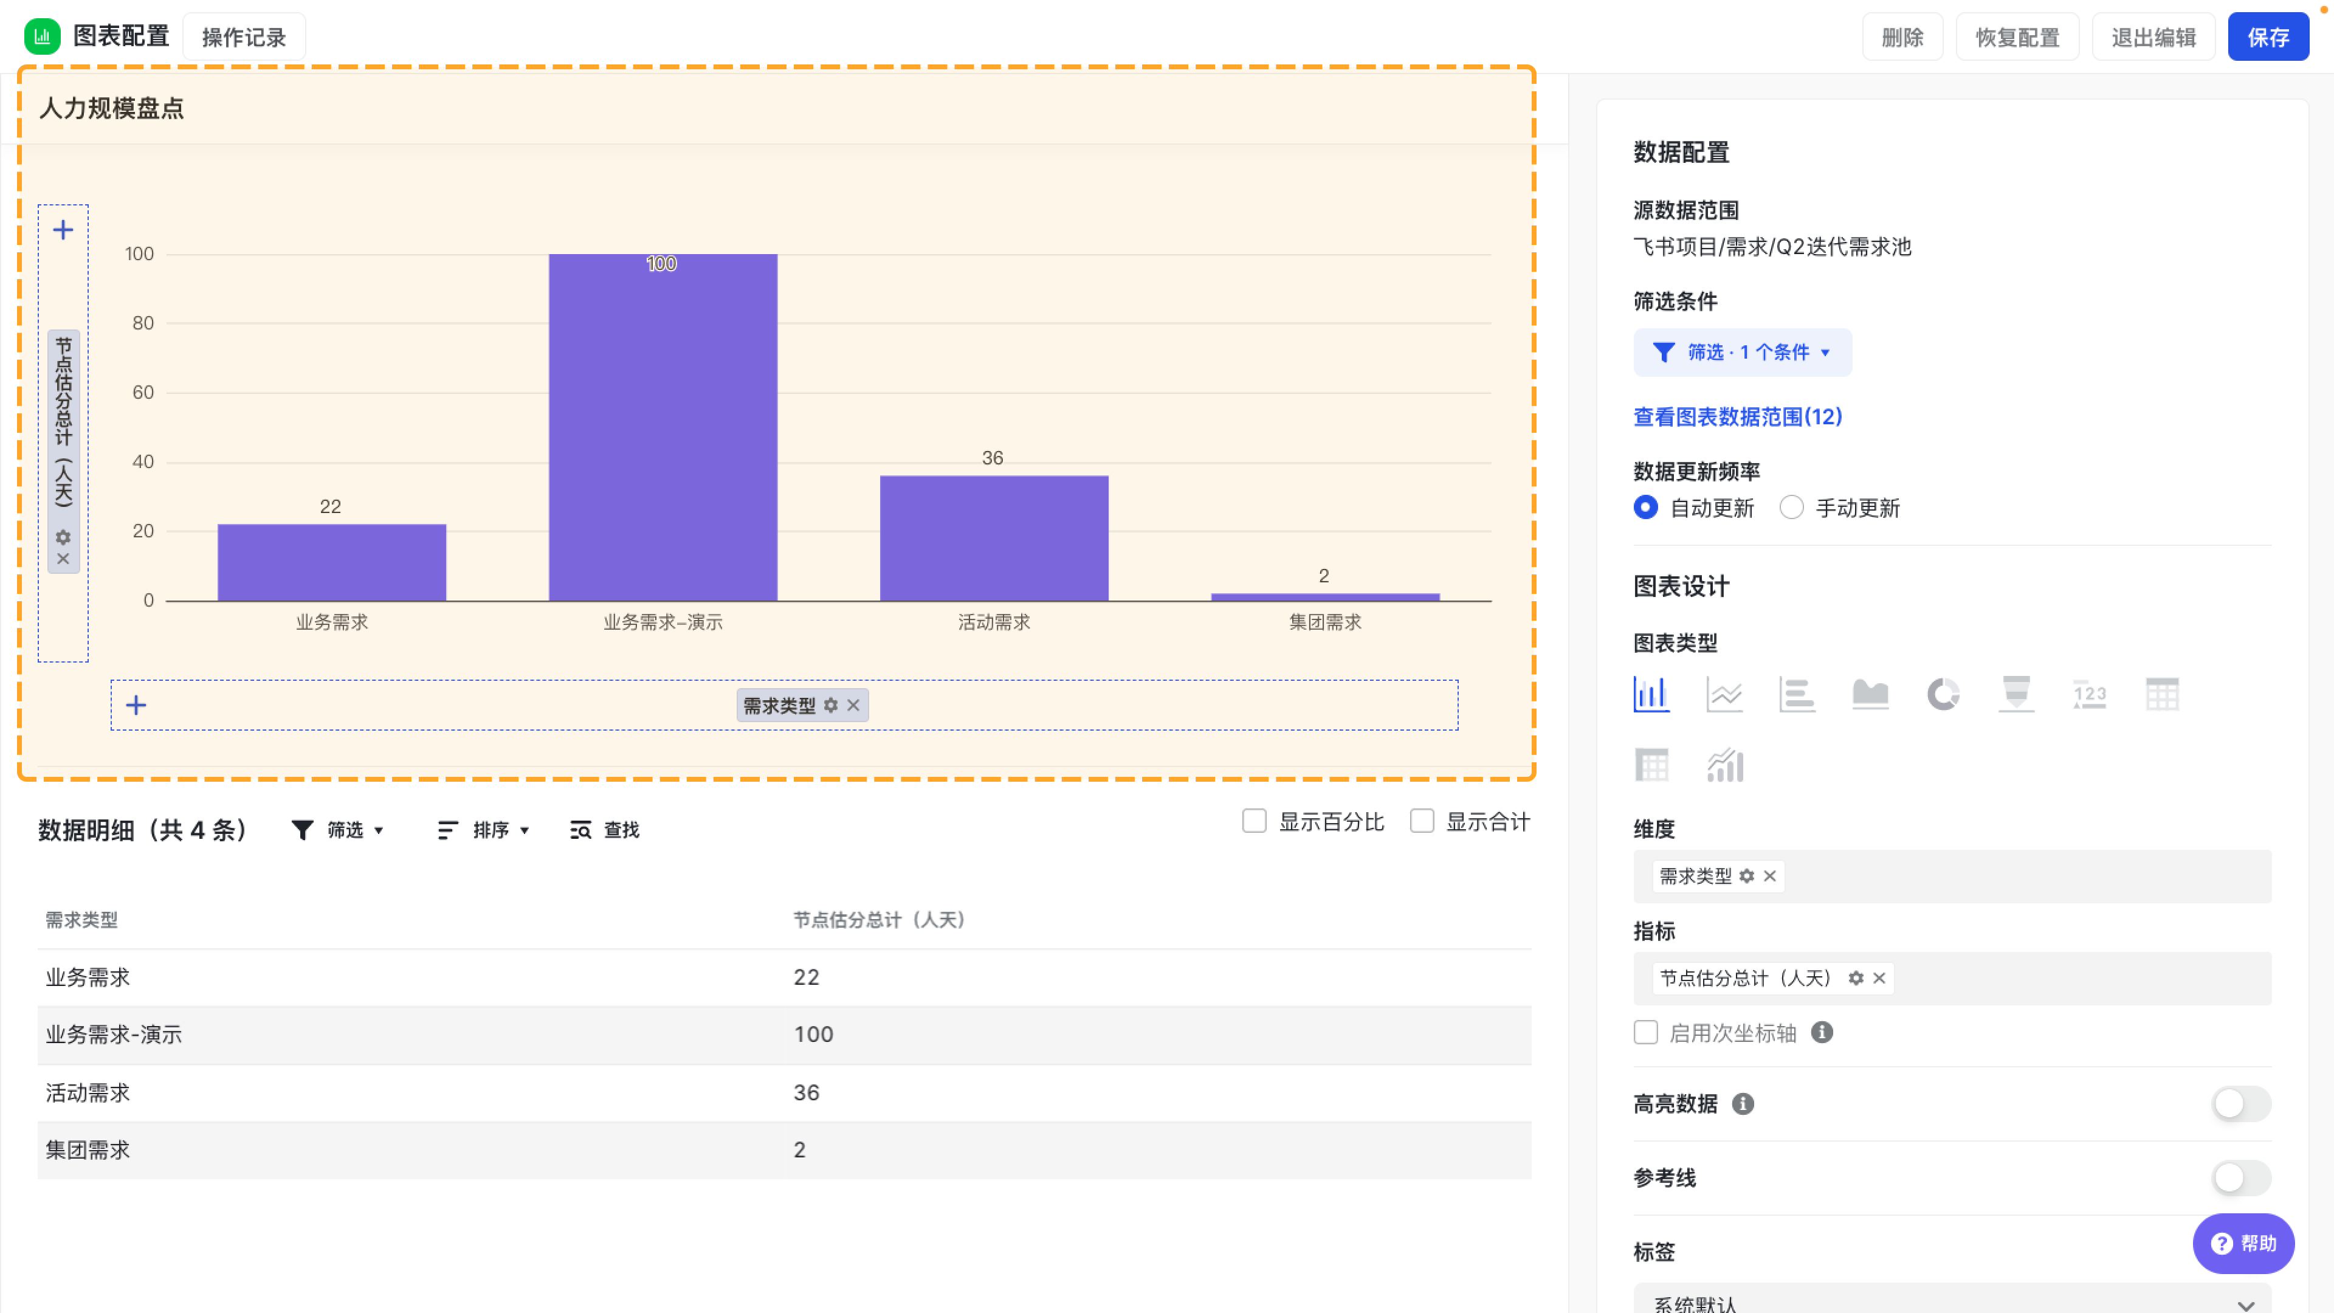Remove 需求类型 chip under the chart

click(x=853, y=705)
